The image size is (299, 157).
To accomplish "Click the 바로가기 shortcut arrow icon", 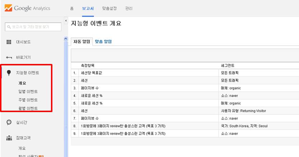I will (x=9, y=57).
